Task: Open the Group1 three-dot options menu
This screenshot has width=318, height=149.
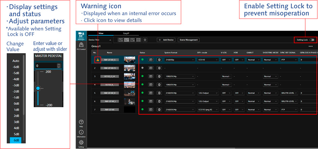Action: click(x=311, y=46)
